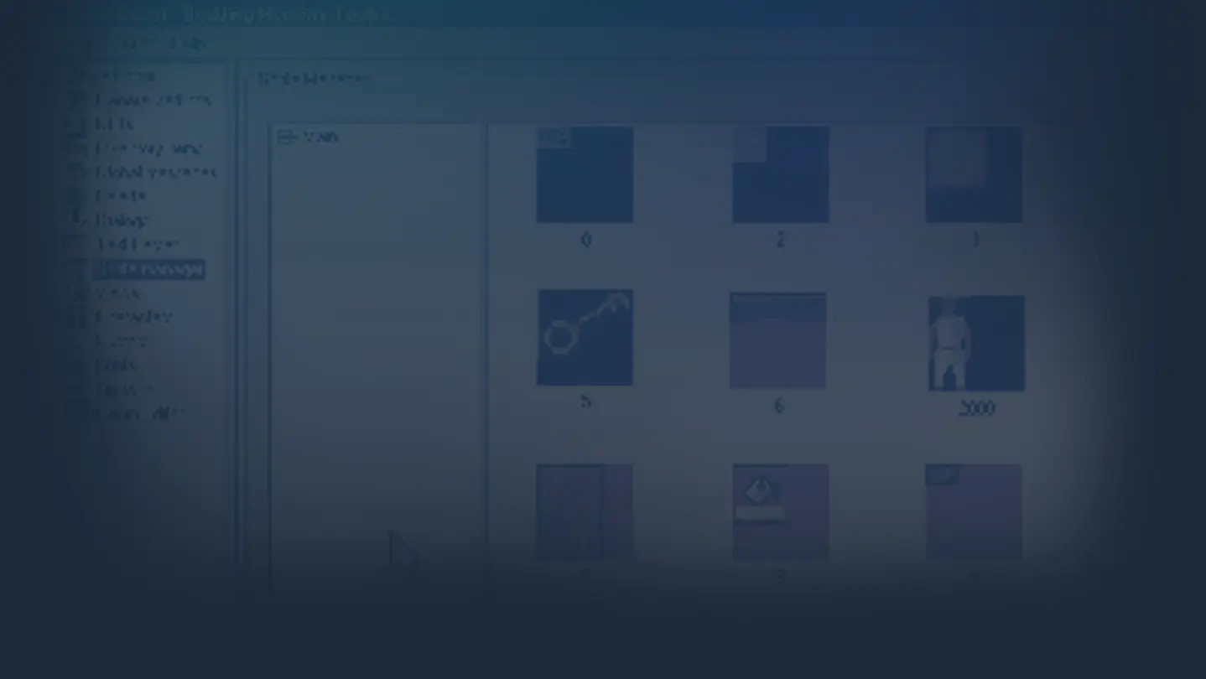Open the Dialogs sidebar entry

tap(122, 220)
